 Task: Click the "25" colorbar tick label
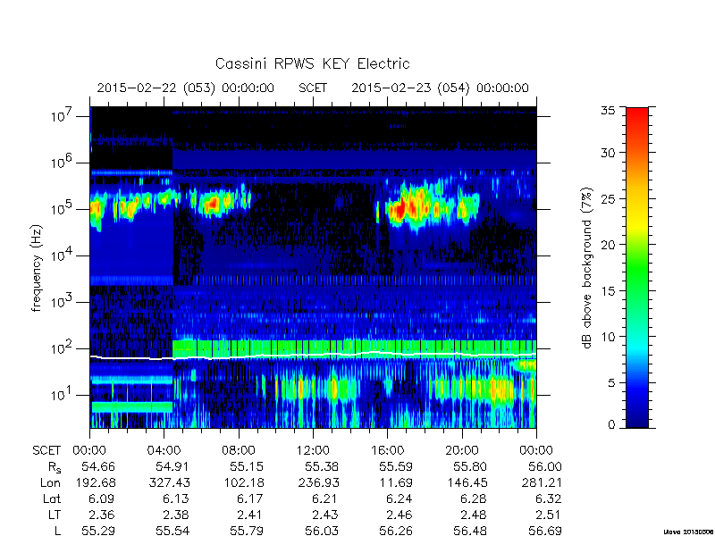(x=609, y=198)
